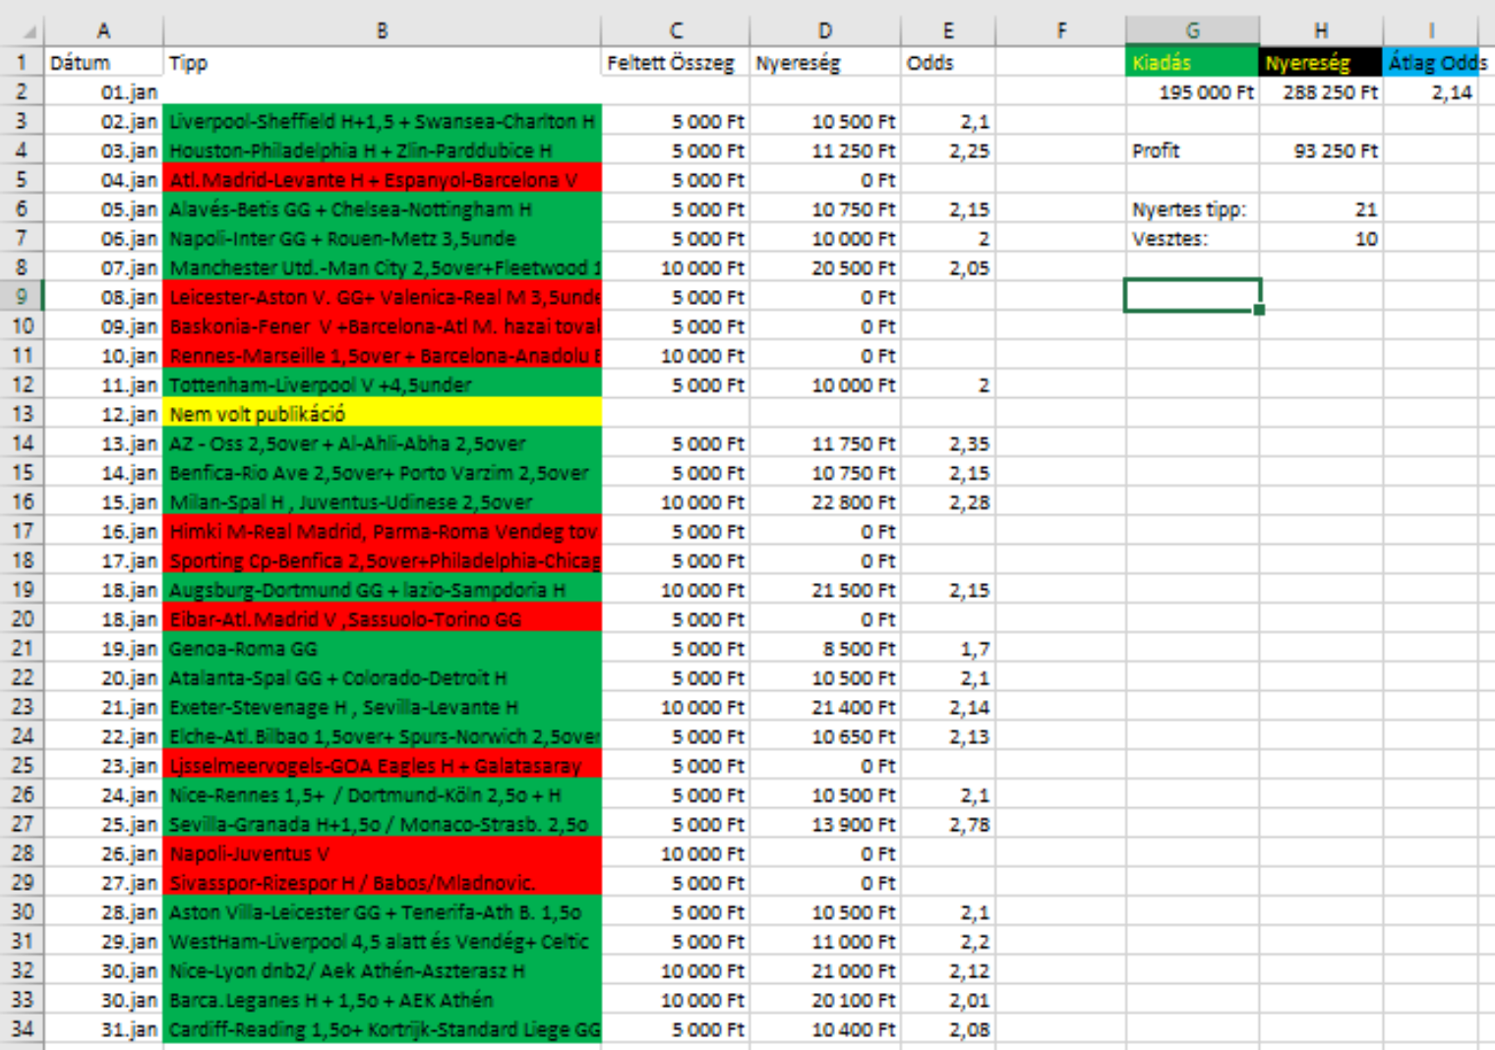Select the Dátum header cell
Screen dimensions: 1495x1050
[x=103, y=63]
